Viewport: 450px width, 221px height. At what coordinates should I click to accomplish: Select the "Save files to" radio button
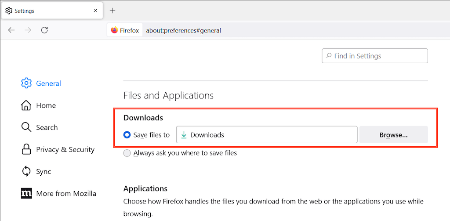pyautogui.click(x=127, y=135)
